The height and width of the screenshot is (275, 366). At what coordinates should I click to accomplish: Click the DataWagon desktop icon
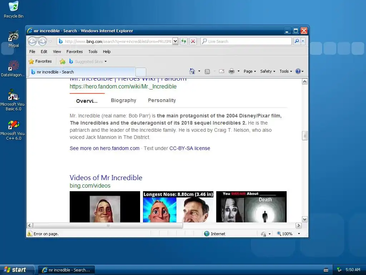pos(13,68)
